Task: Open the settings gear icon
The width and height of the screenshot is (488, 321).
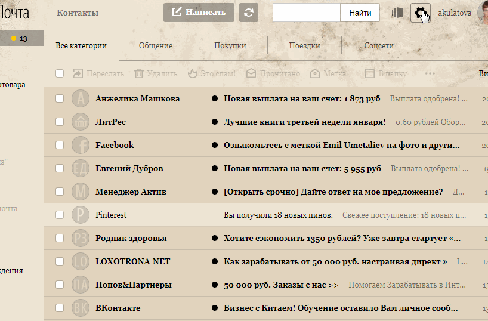Action: pos(420,13)
